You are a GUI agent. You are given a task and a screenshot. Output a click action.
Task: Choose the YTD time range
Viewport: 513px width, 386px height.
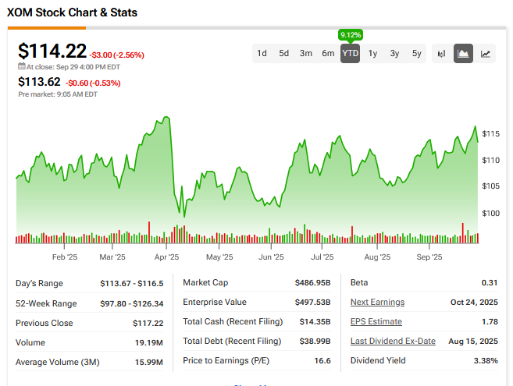(350, 53)
